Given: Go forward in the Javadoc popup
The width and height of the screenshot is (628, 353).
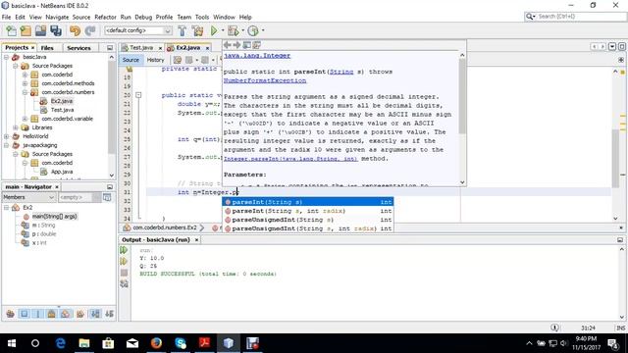Looking at the screenshot, I should coord(236,45).
